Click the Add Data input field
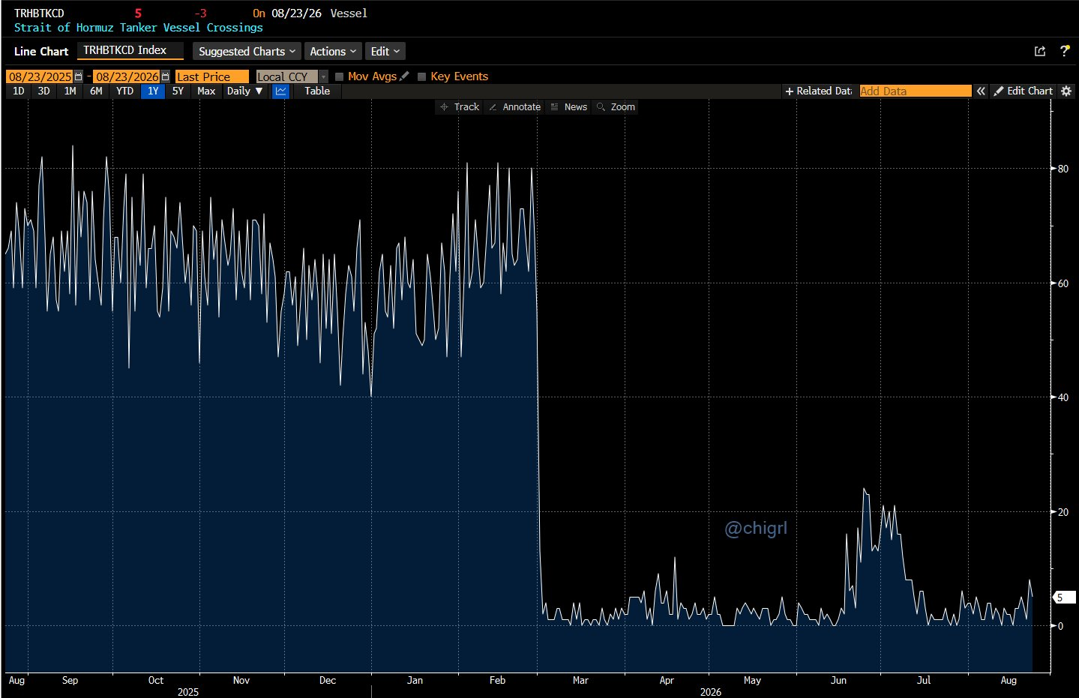The image size is (1079, 698). pos(916,91)
